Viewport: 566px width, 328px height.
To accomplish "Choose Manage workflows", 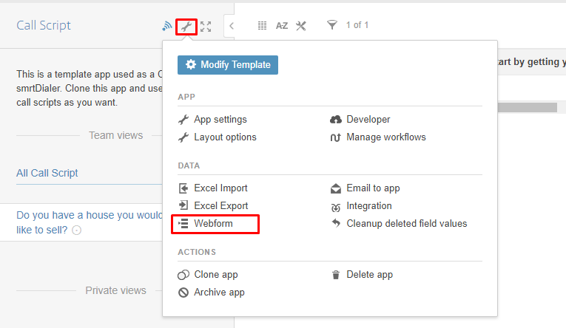I will (385, 137).
